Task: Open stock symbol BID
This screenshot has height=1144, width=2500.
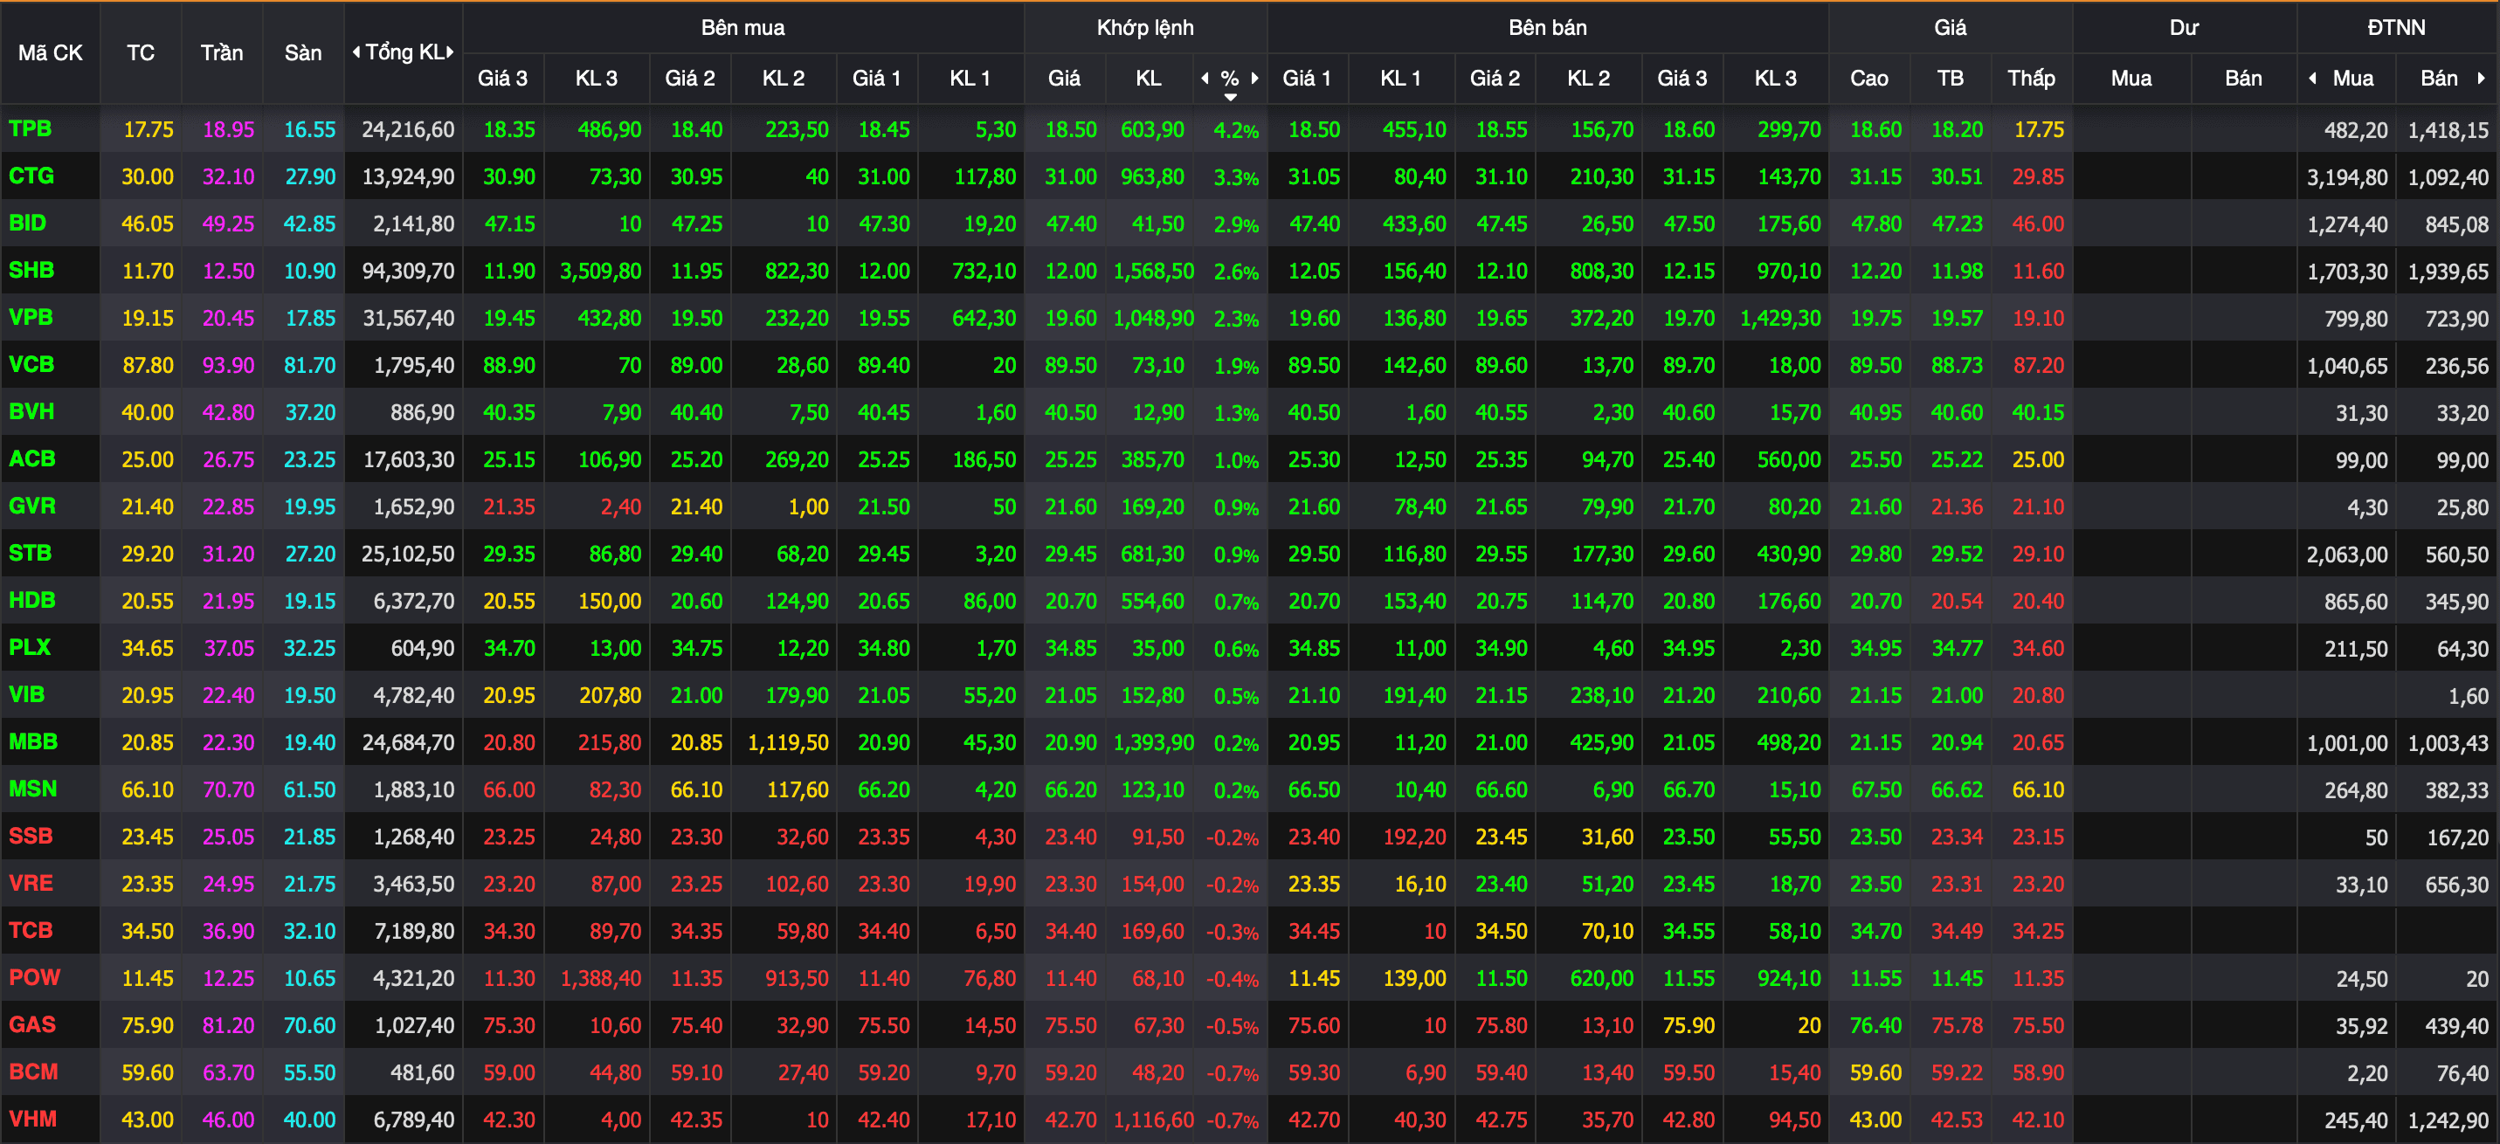Action: (27, 224)
